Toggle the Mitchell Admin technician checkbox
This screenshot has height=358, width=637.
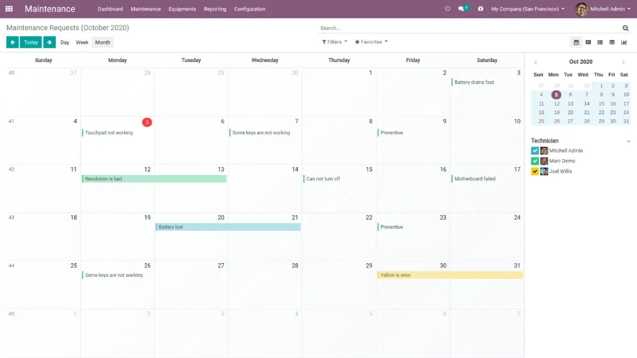click(x=535, y=151)
